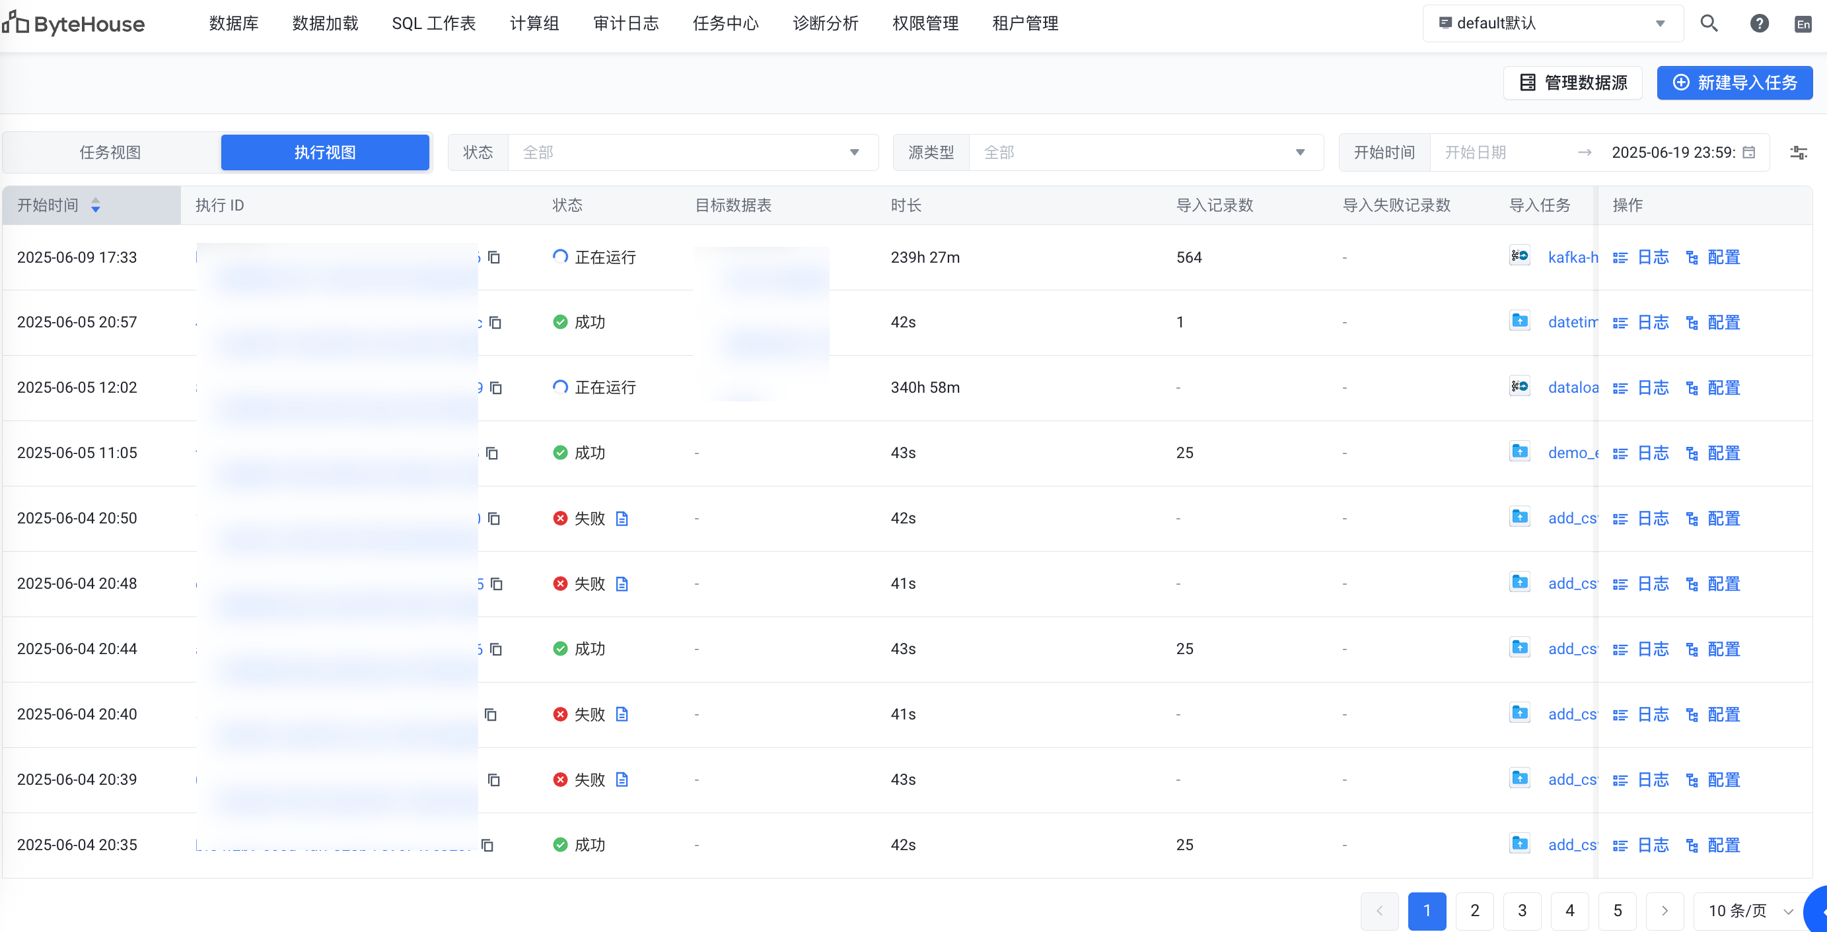
Task: Copy execution ID of 2025-06-04 20:35 row
Action: point(487,845)
